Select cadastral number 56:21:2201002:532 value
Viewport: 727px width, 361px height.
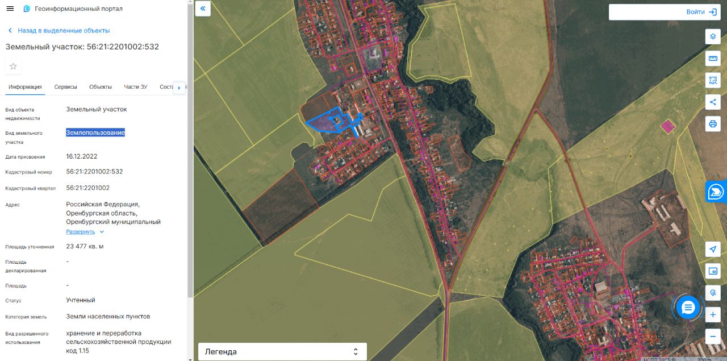click(x=94, y=171)
